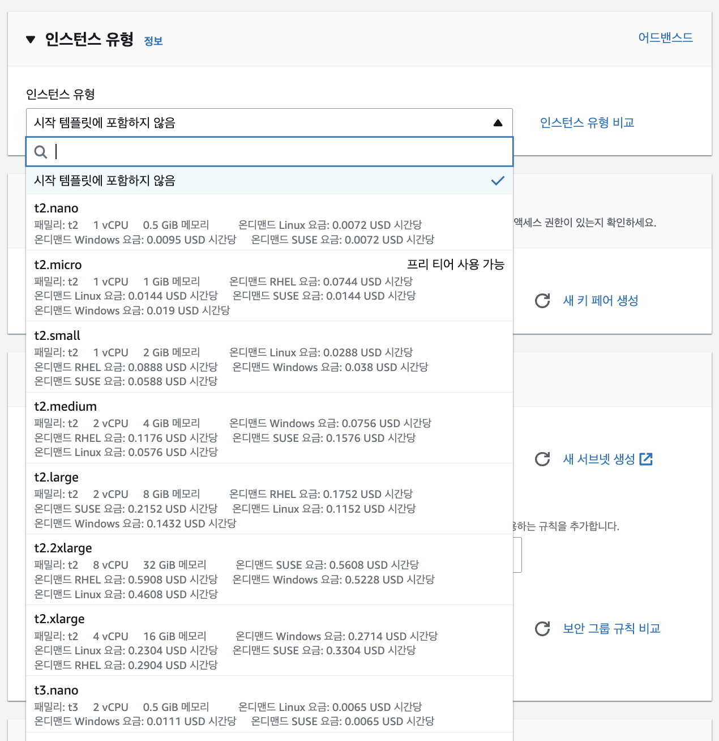Click 프리 티어 사용 가능 label

[x=456, y=265]
